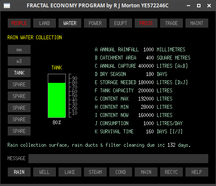The height and width of the screenshot is (186, 216).
Task: Click the ANNUAL CAPTURE value 400000
Action: pos(146,66)
